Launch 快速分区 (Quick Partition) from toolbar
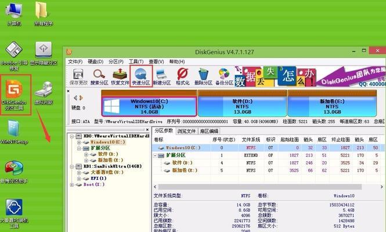Screen dimensions: 386x232 (140, 76)
